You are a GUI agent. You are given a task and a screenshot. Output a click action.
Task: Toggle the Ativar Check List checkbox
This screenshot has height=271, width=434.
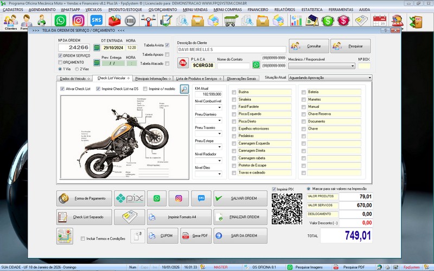point(61,89)
